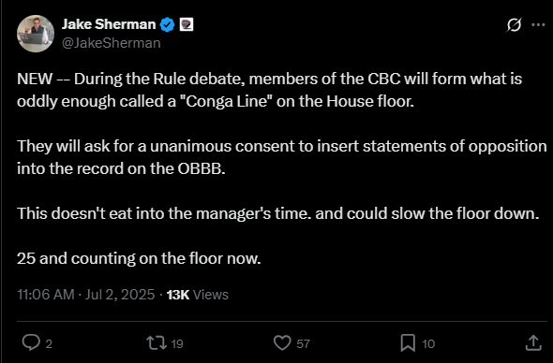Open Jake Sherman's profile picture
Viewport: 553px width, 363px height.
coord(36,34)
